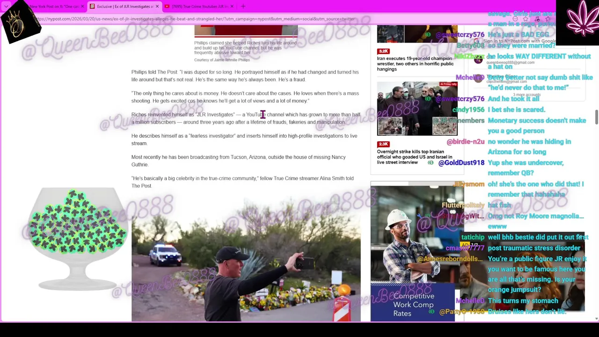
Task: Close the New York Post on X tab
Action: (82, 7)
